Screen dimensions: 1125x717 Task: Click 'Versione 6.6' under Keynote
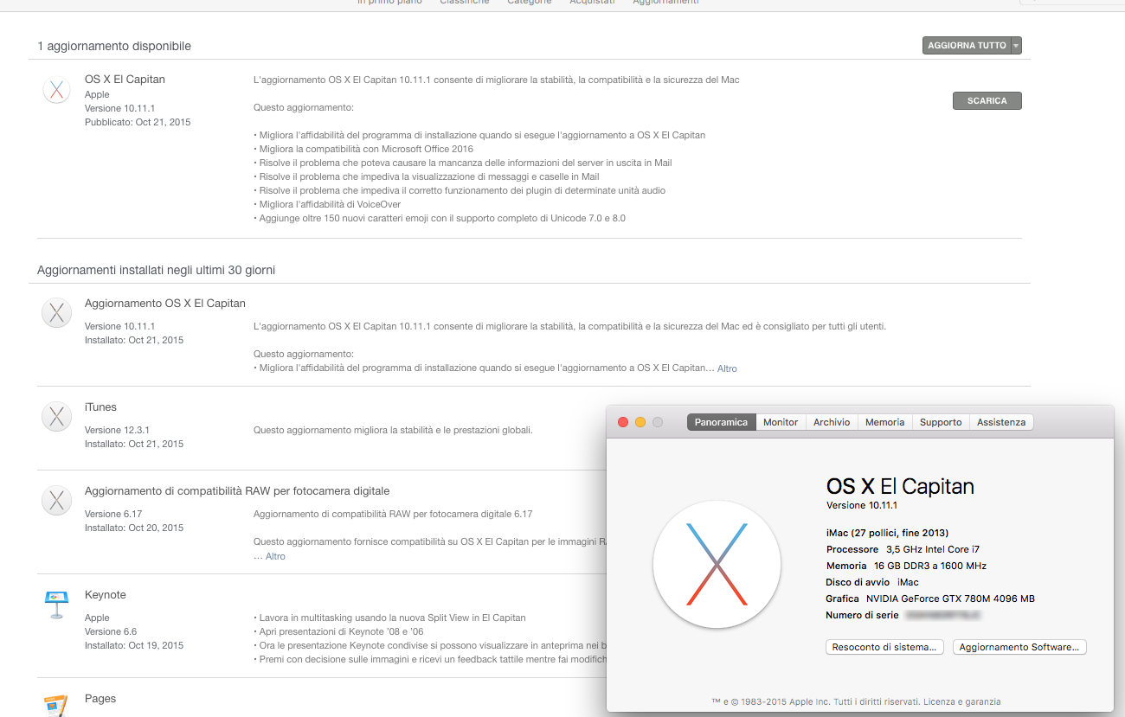(x=111, y=631)
